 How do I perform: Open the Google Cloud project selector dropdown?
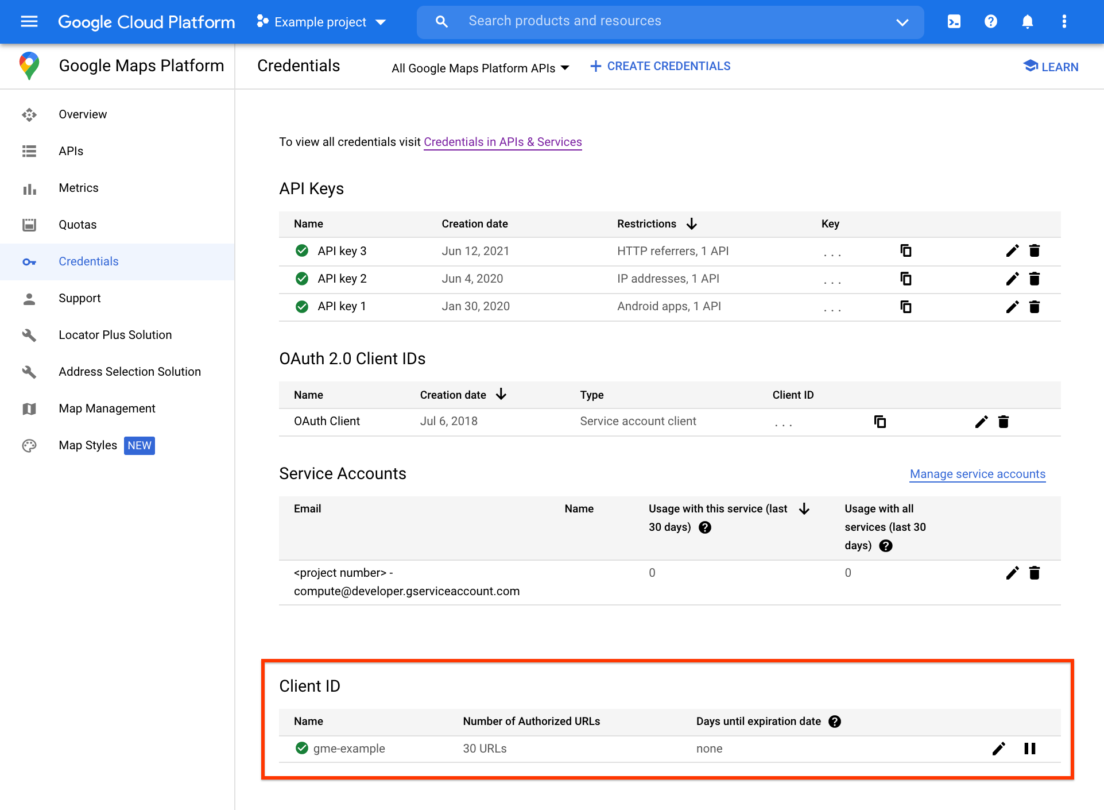coord(321,21)
